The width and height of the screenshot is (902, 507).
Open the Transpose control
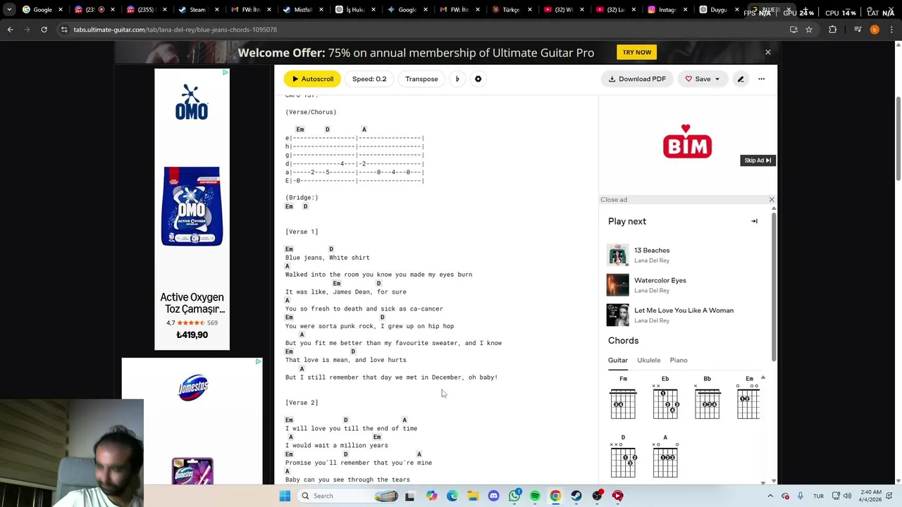click(421, 79)
